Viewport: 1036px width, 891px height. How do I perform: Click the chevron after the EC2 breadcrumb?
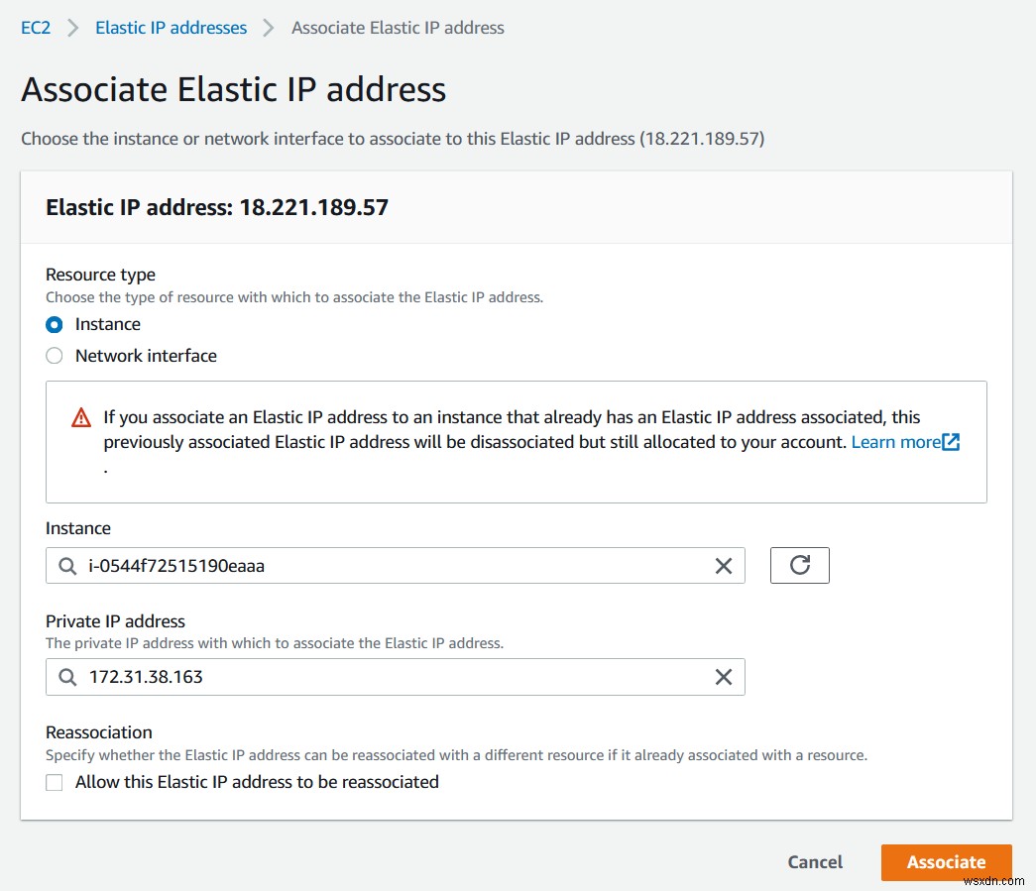pyautogui.click(x=71, y=28)
